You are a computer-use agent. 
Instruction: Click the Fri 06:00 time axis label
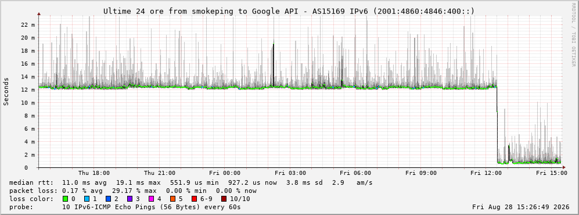coord(355,173)
